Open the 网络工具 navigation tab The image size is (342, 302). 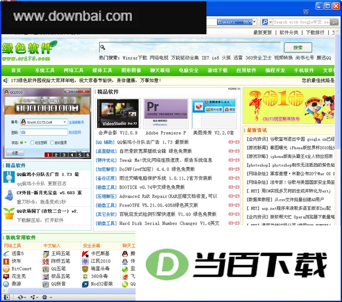click(x=74, y=70)
